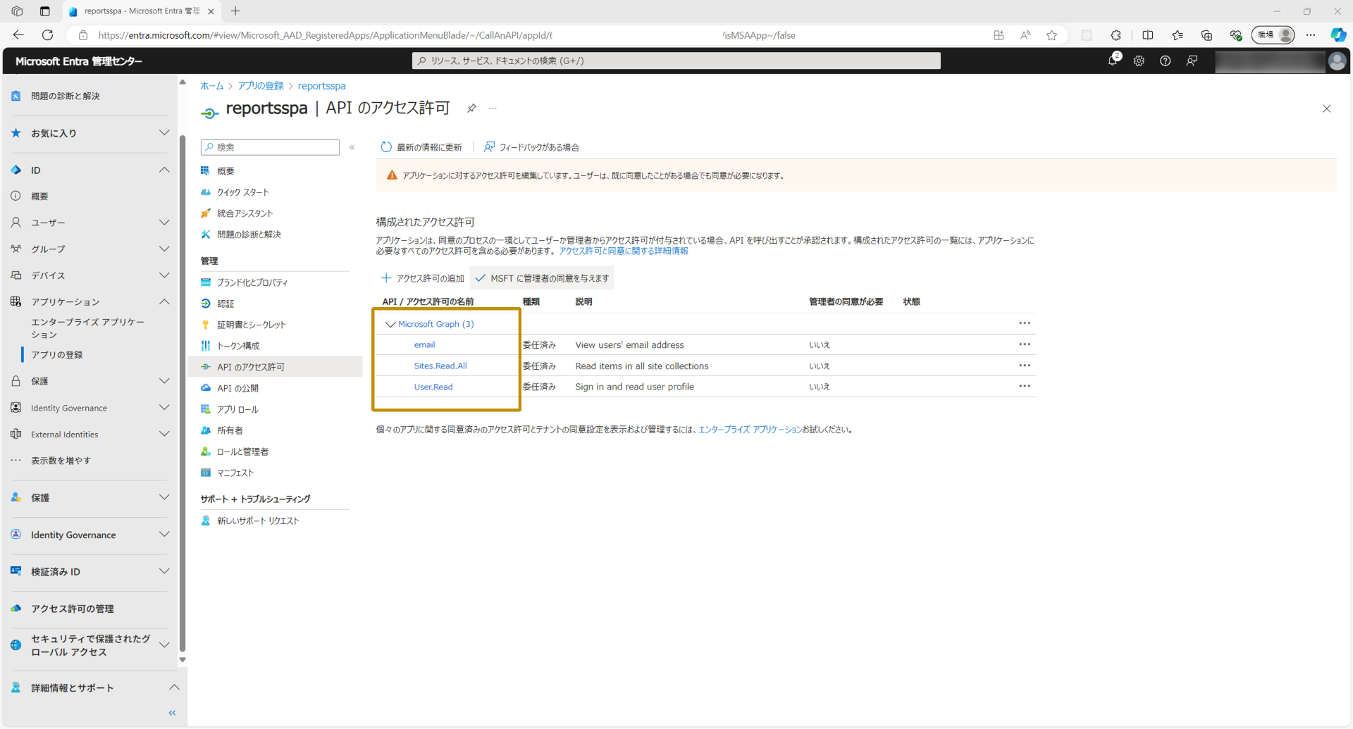Open more options for User.Read row
The image size is (1353, 729).
click(1025, 386)
